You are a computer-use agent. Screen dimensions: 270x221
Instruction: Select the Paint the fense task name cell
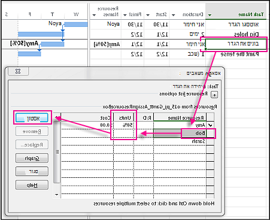tap(236, 54)
